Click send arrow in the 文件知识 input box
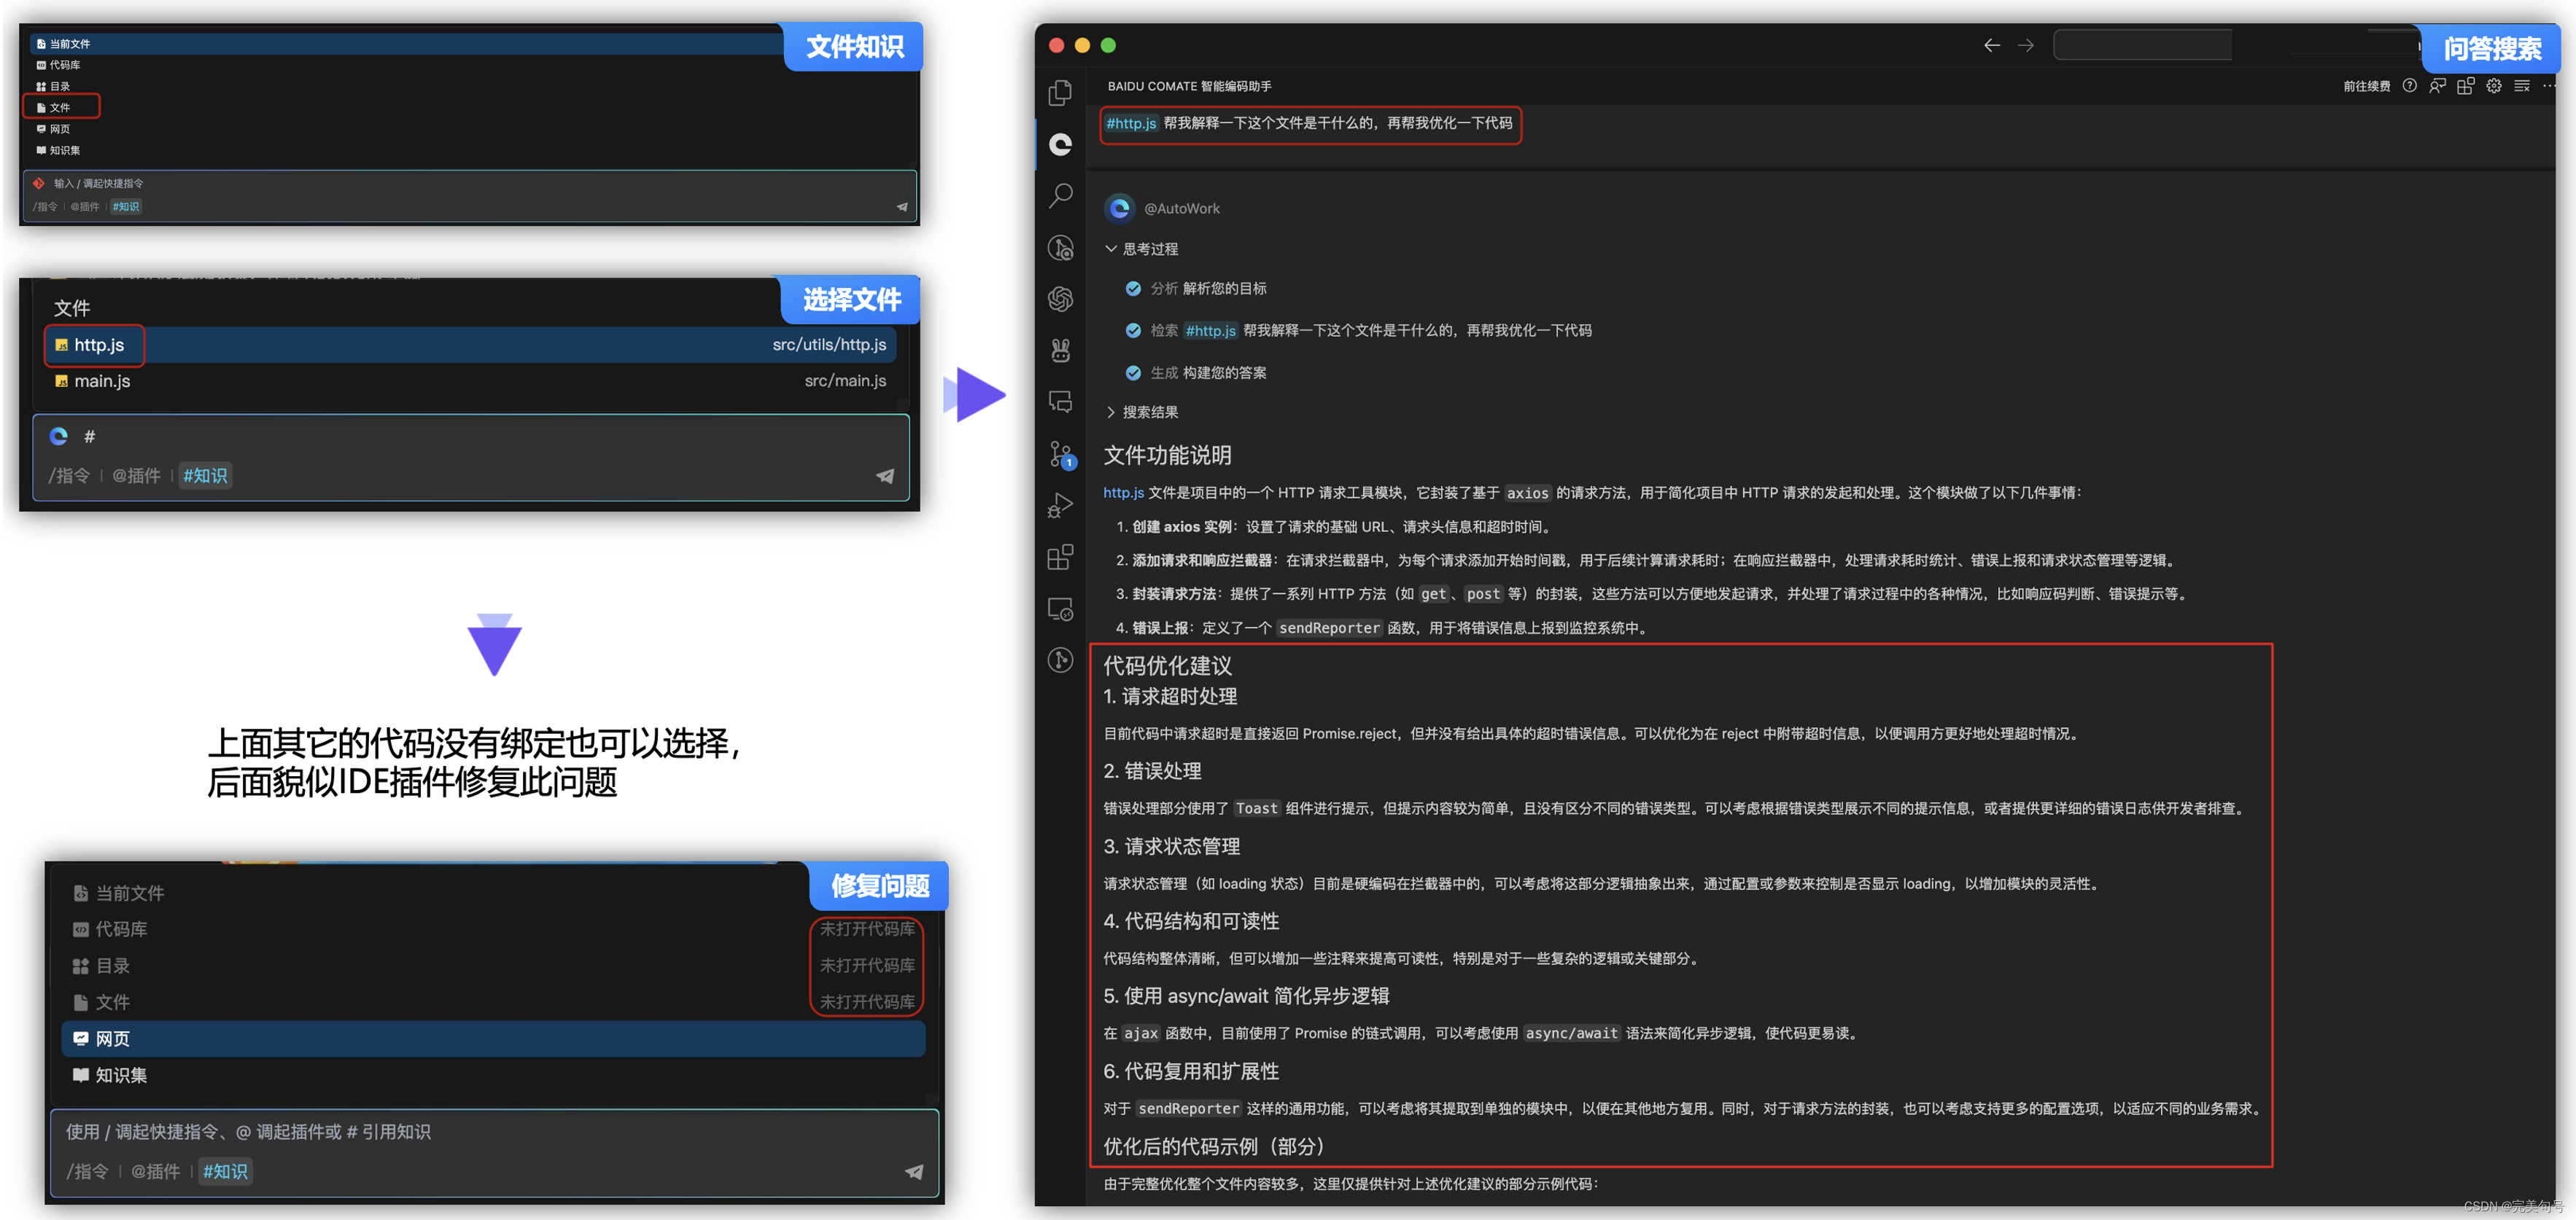This screenshot has height=1220, width=2576. 901,207
